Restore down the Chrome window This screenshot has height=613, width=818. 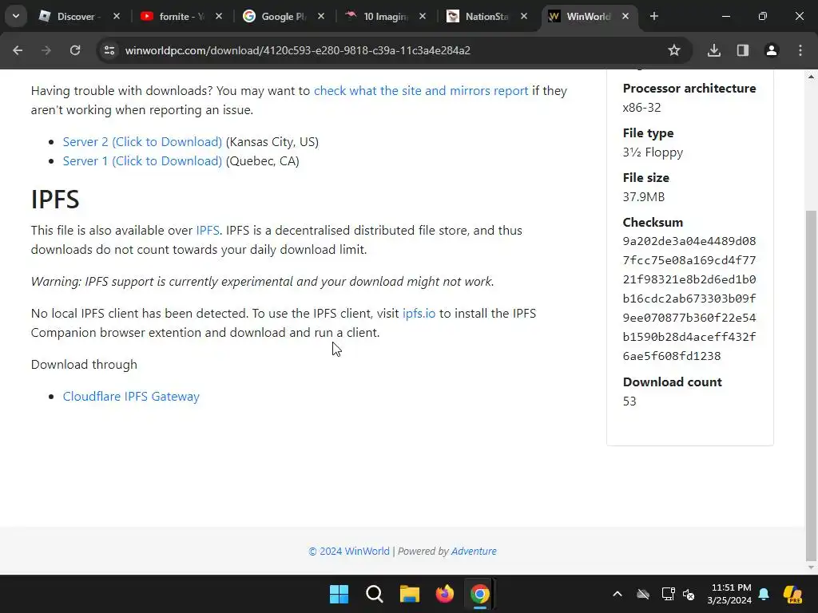click(763, 17)
